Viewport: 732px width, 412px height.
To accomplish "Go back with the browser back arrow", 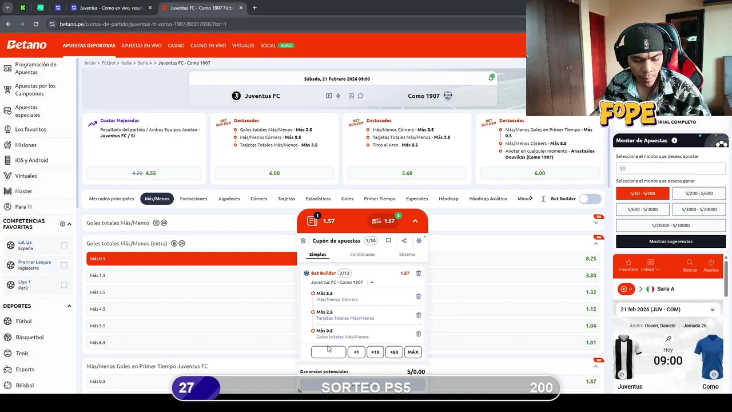I will (8, 24).
